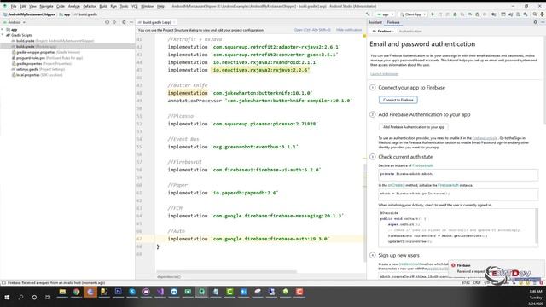Viewport: 546px width, 307px height.
Task: Click the Firebase notification popup
Action: tap(497, 269)
